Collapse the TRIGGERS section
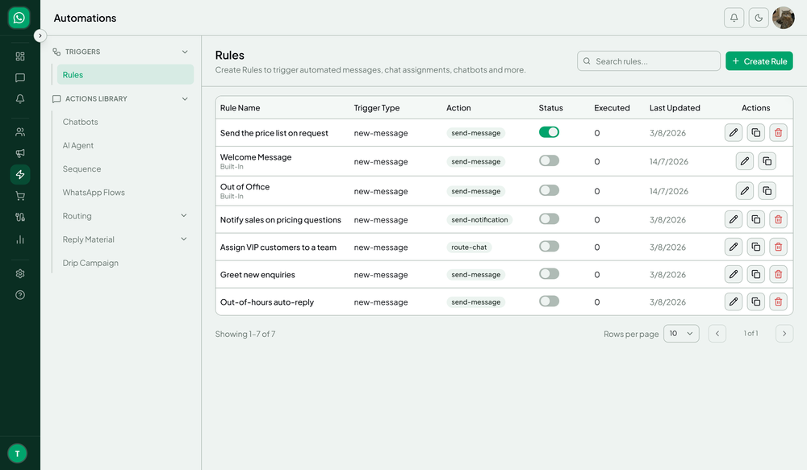Screen dimensions: 807x470 185,52
